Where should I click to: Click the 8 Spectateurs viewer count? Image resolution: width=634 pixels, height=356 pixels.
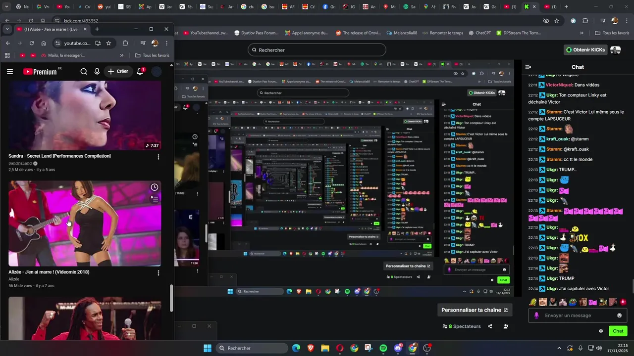(462, 326)
